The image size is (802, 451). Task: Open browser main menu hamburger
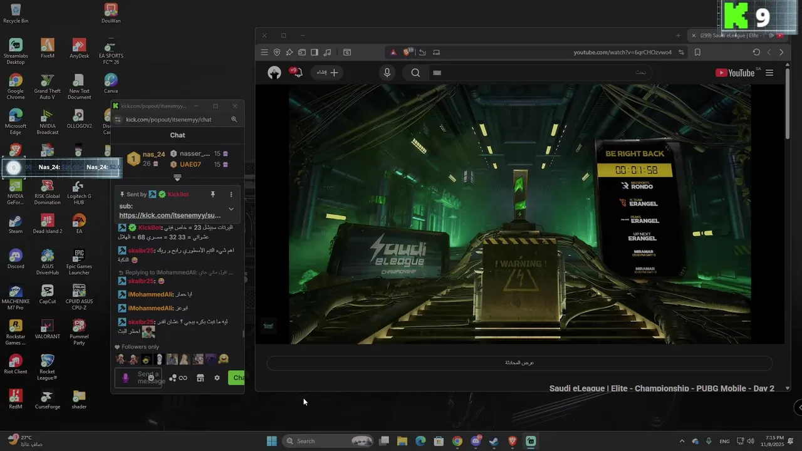pyautogui.click(x=264, y=53)
